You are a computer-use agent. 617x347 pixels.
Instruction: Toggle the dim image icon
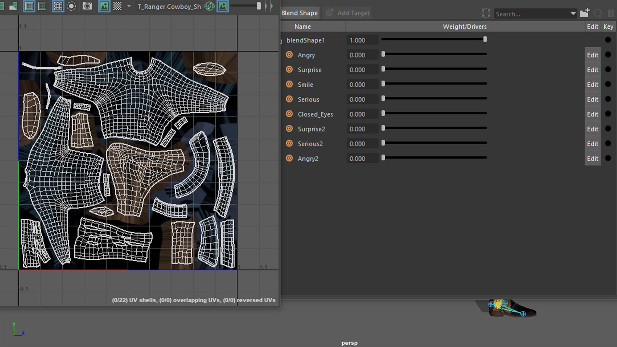tap(223, 6)
